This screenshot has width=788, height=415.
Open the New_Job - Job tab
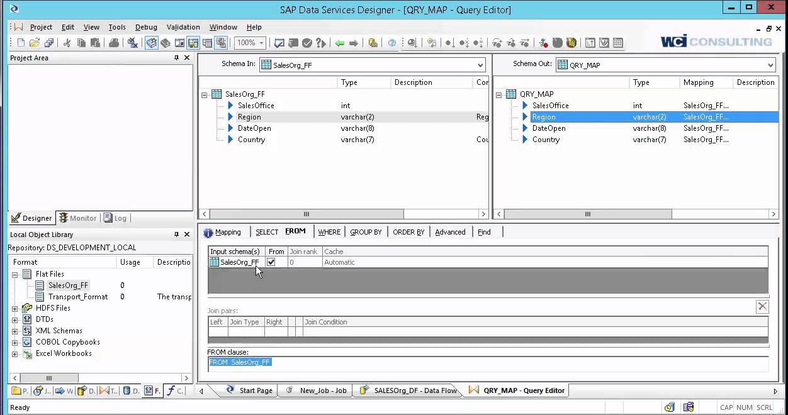(x=317, y=390)
